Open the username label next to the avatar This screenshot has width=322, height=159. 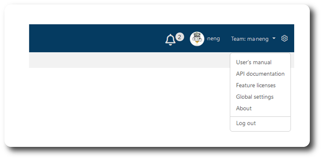point(213,39)
